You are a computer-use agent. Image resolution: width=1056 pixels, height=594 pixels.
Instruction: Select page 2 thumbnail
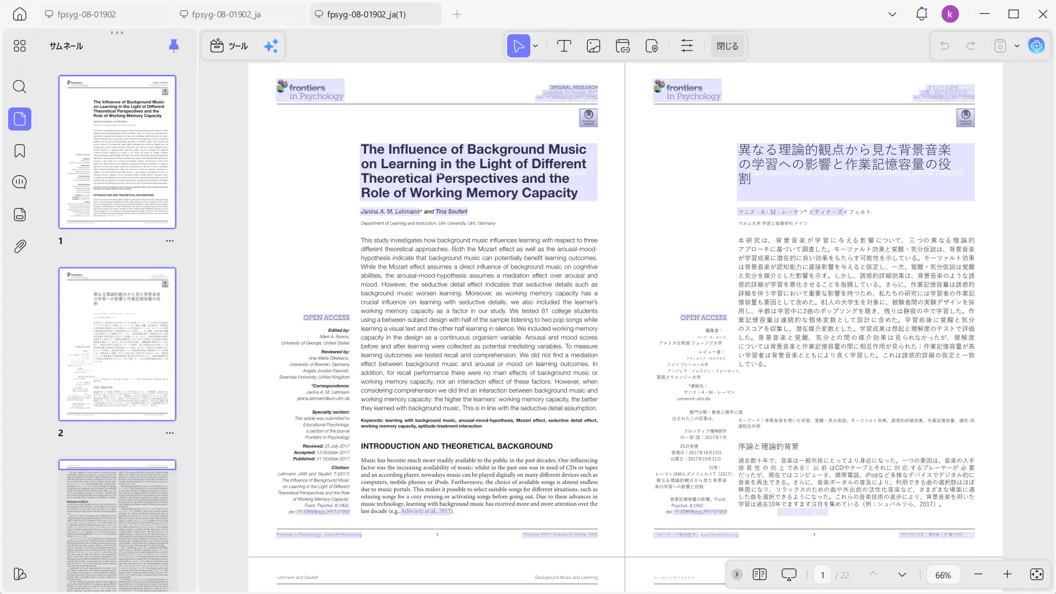(117, 344)
